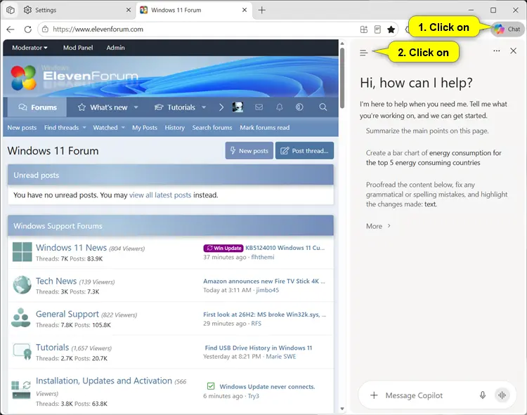Click the ElevenForum logo
This screenshot has width=527, height=415.
pos(74,77)
